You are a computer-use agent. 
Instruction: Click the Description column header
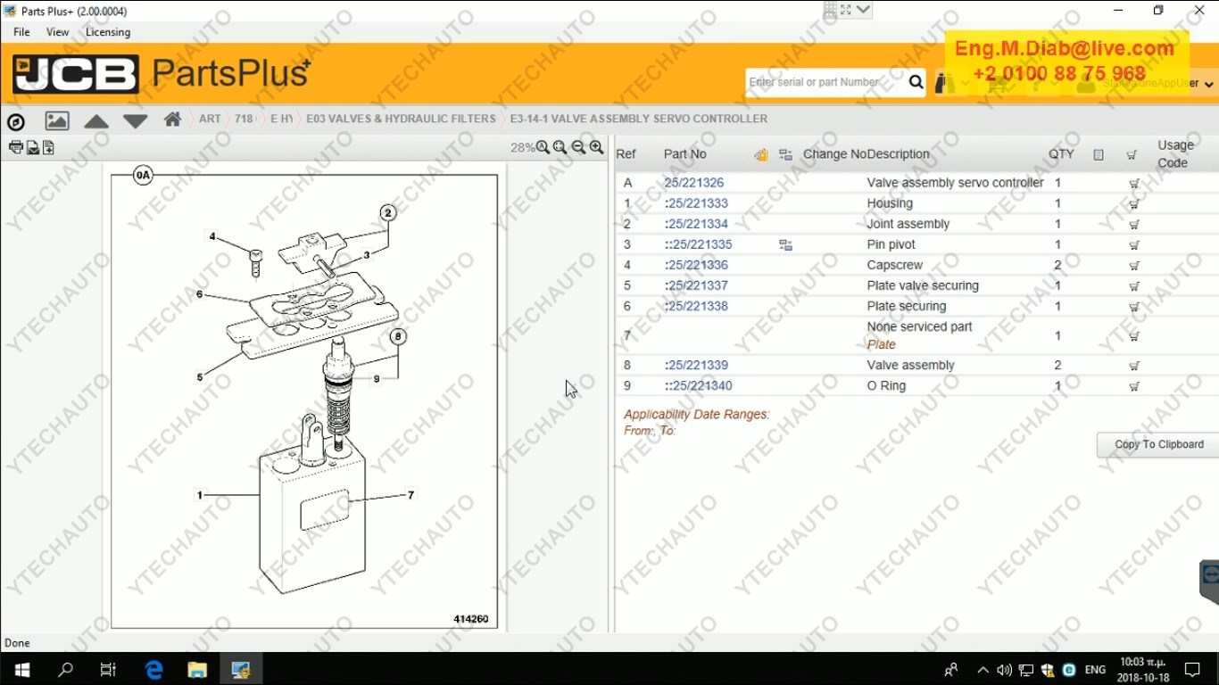898,154
